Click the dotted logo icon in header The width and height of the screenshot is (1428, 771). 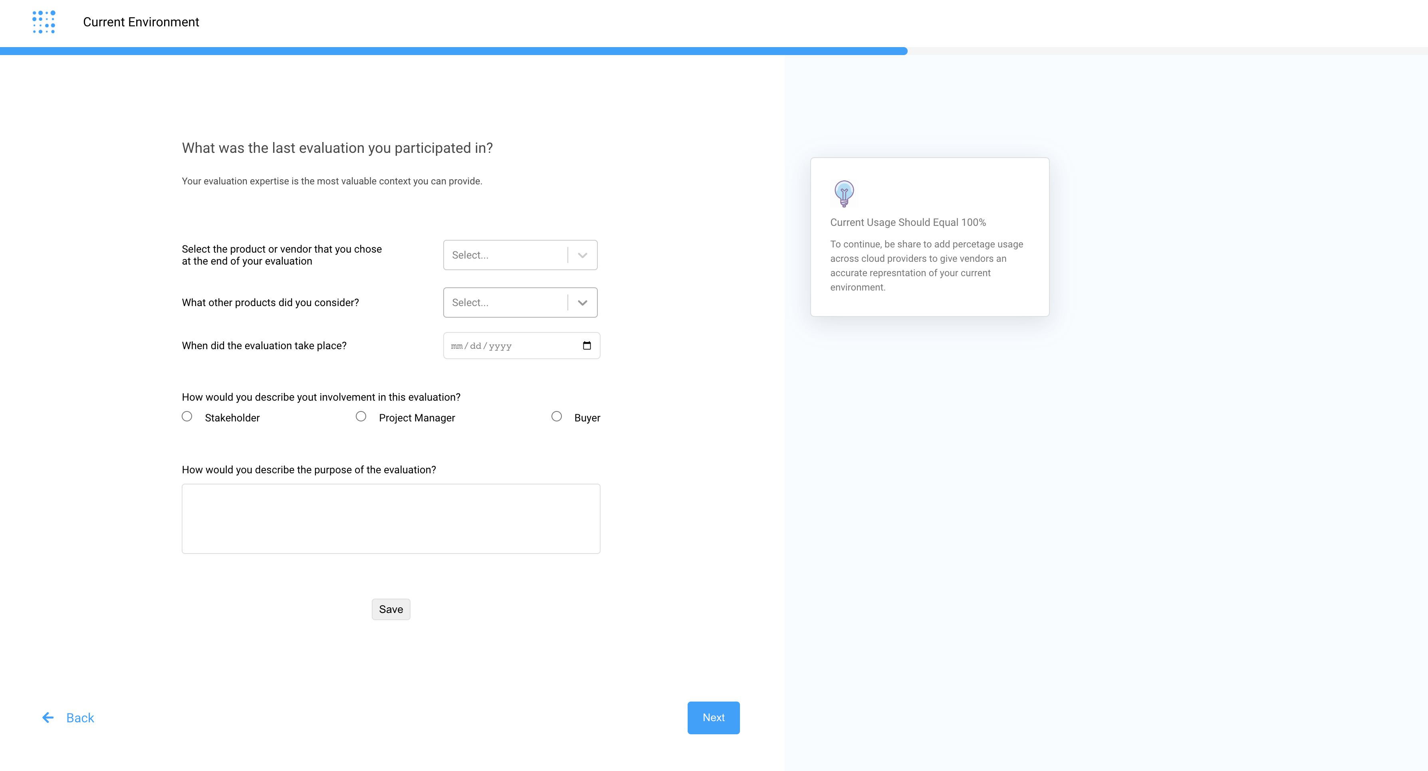coord(44,22)
